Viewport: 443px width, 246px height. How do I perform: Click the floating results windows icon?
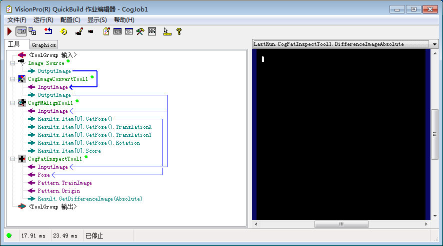pyautogui.click(x=32, y=31)
